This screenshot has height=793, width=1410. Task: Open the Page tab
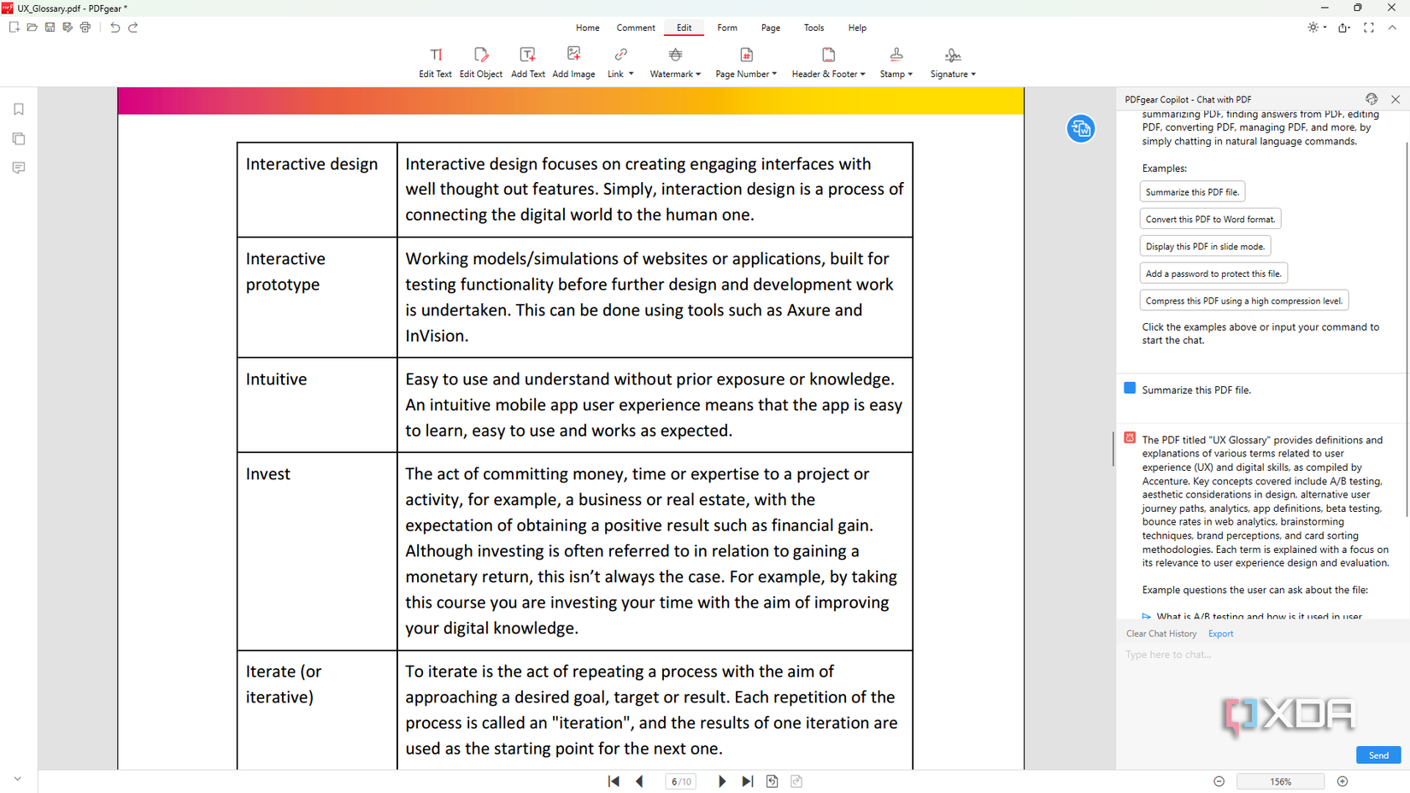771,27
